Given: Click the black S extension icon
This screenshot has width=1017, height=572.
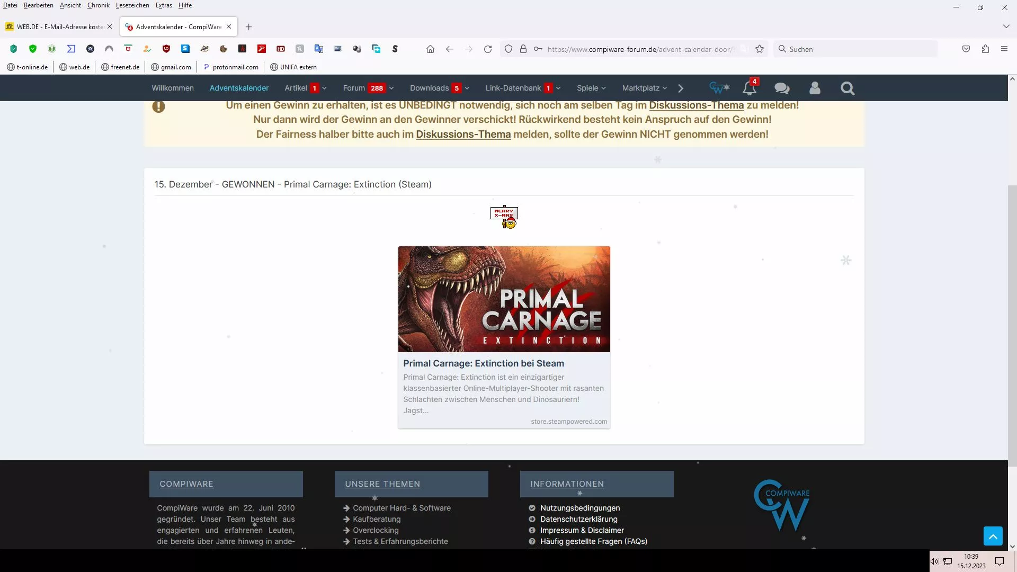Looking at the screenshot, I should [x=395, y=49].
